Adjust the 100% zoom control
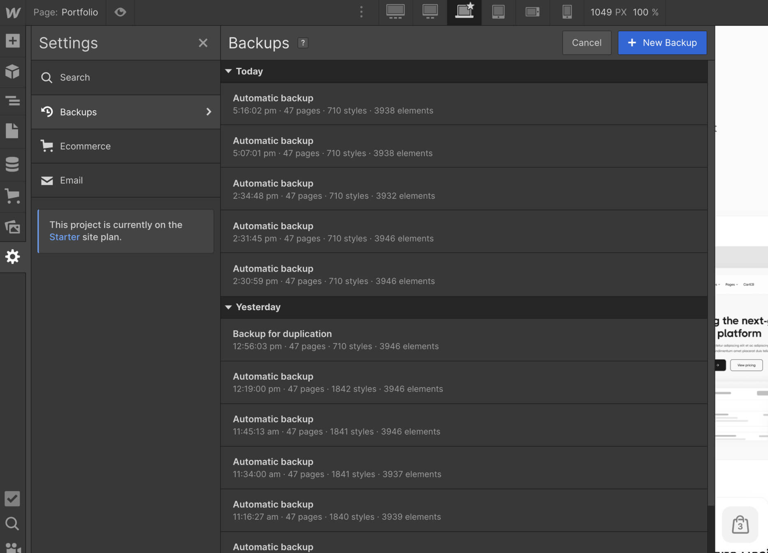The width and height of the screenshot is (768, 553). (x=646, y=12)
